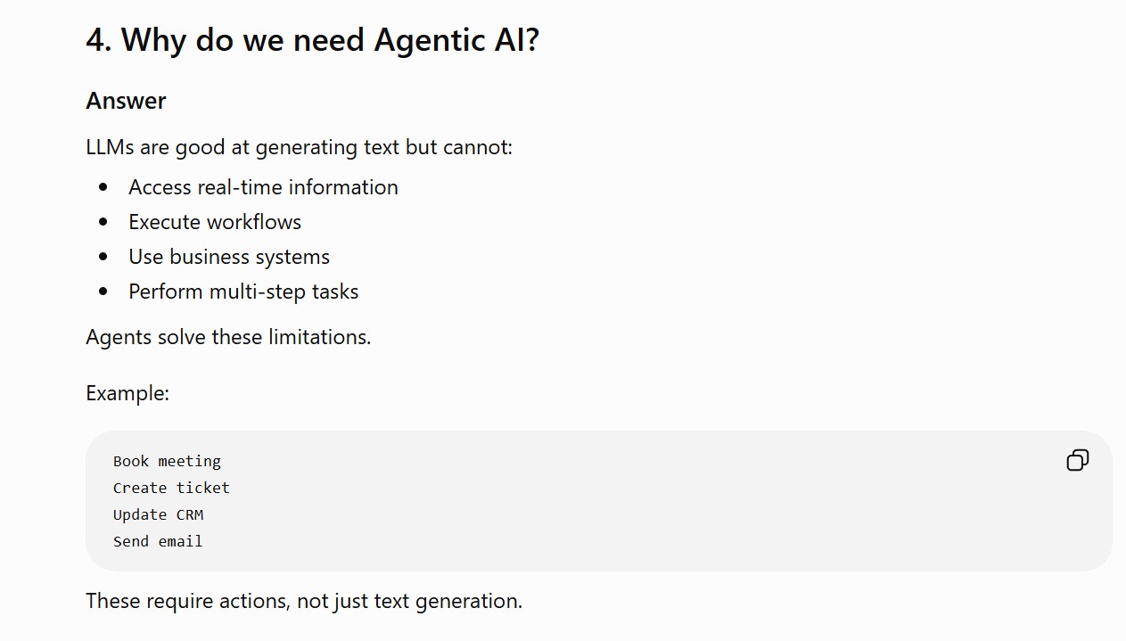Copy the example code block contents
The image size is (1126, 641).
1077,460
